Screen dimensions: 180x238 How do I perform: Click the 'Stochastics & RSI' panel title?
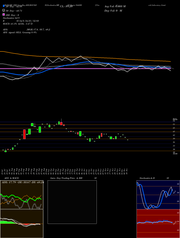click(x=154, y=178)
